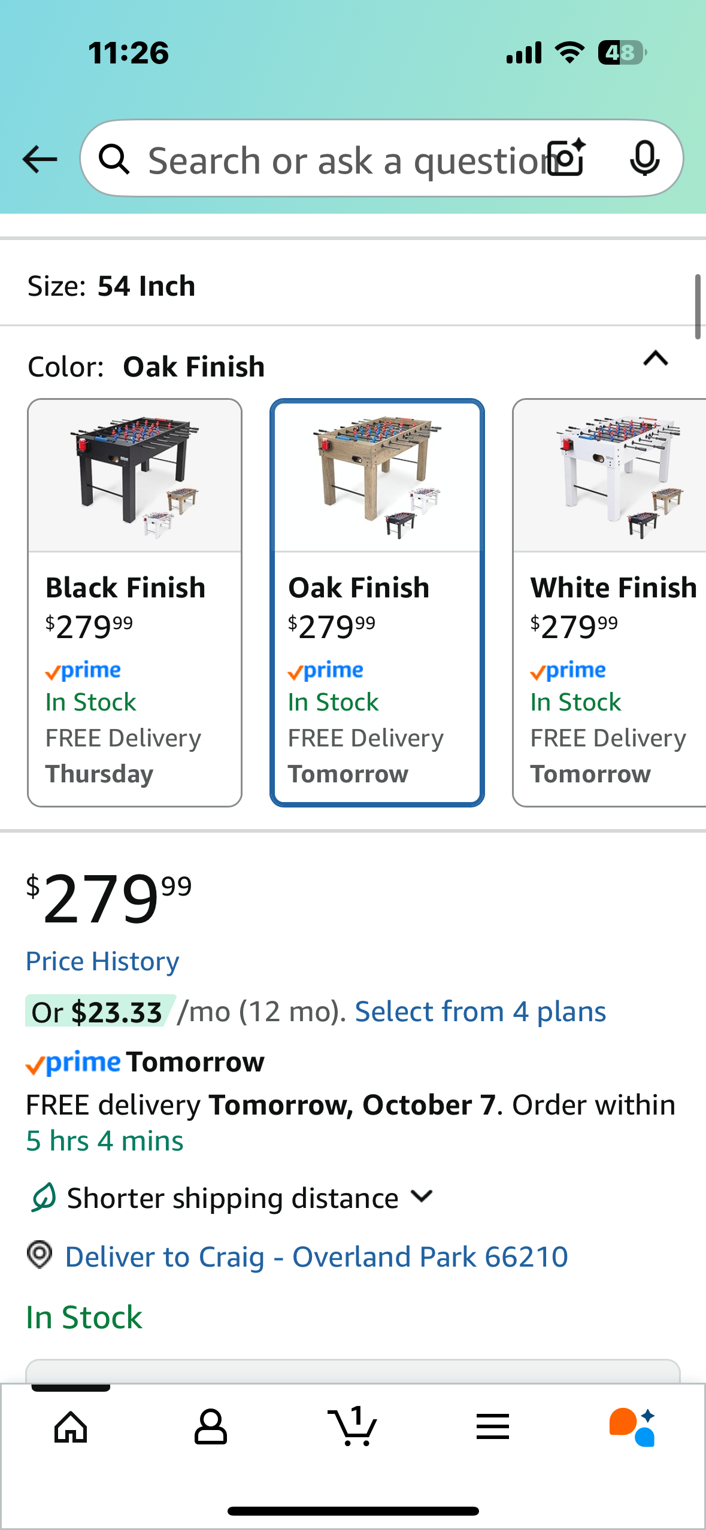Tap the magnifying glass search icon
Screen dimensions: 706x1530
point(114,159)
